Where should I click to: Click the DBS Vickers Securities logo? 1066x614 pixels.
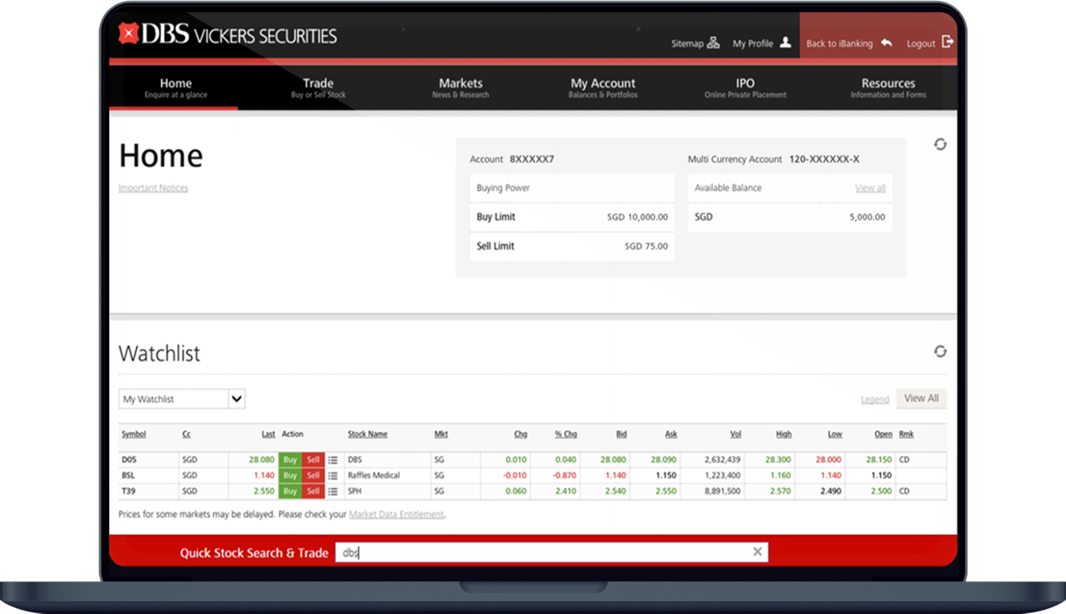pyautogui.click(x=228, y=35)
